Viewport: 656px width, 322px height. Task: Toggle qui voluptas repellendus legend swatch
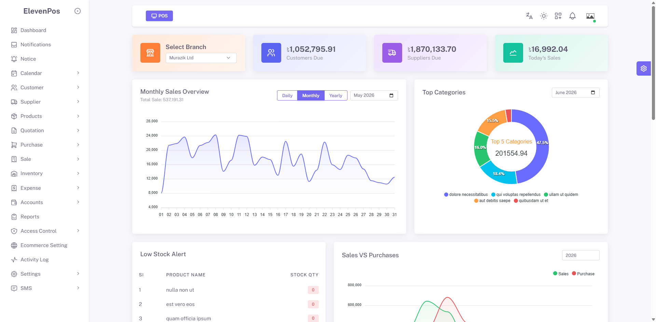pyautogui.click(x=493, y=195)
